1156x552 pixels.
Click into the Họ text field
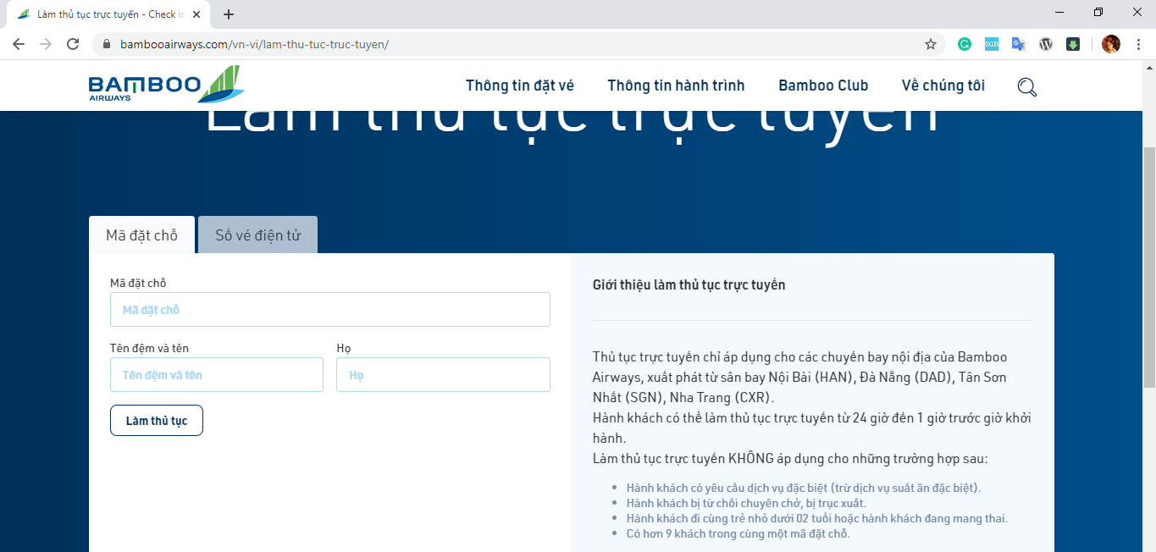click(443, 375)
